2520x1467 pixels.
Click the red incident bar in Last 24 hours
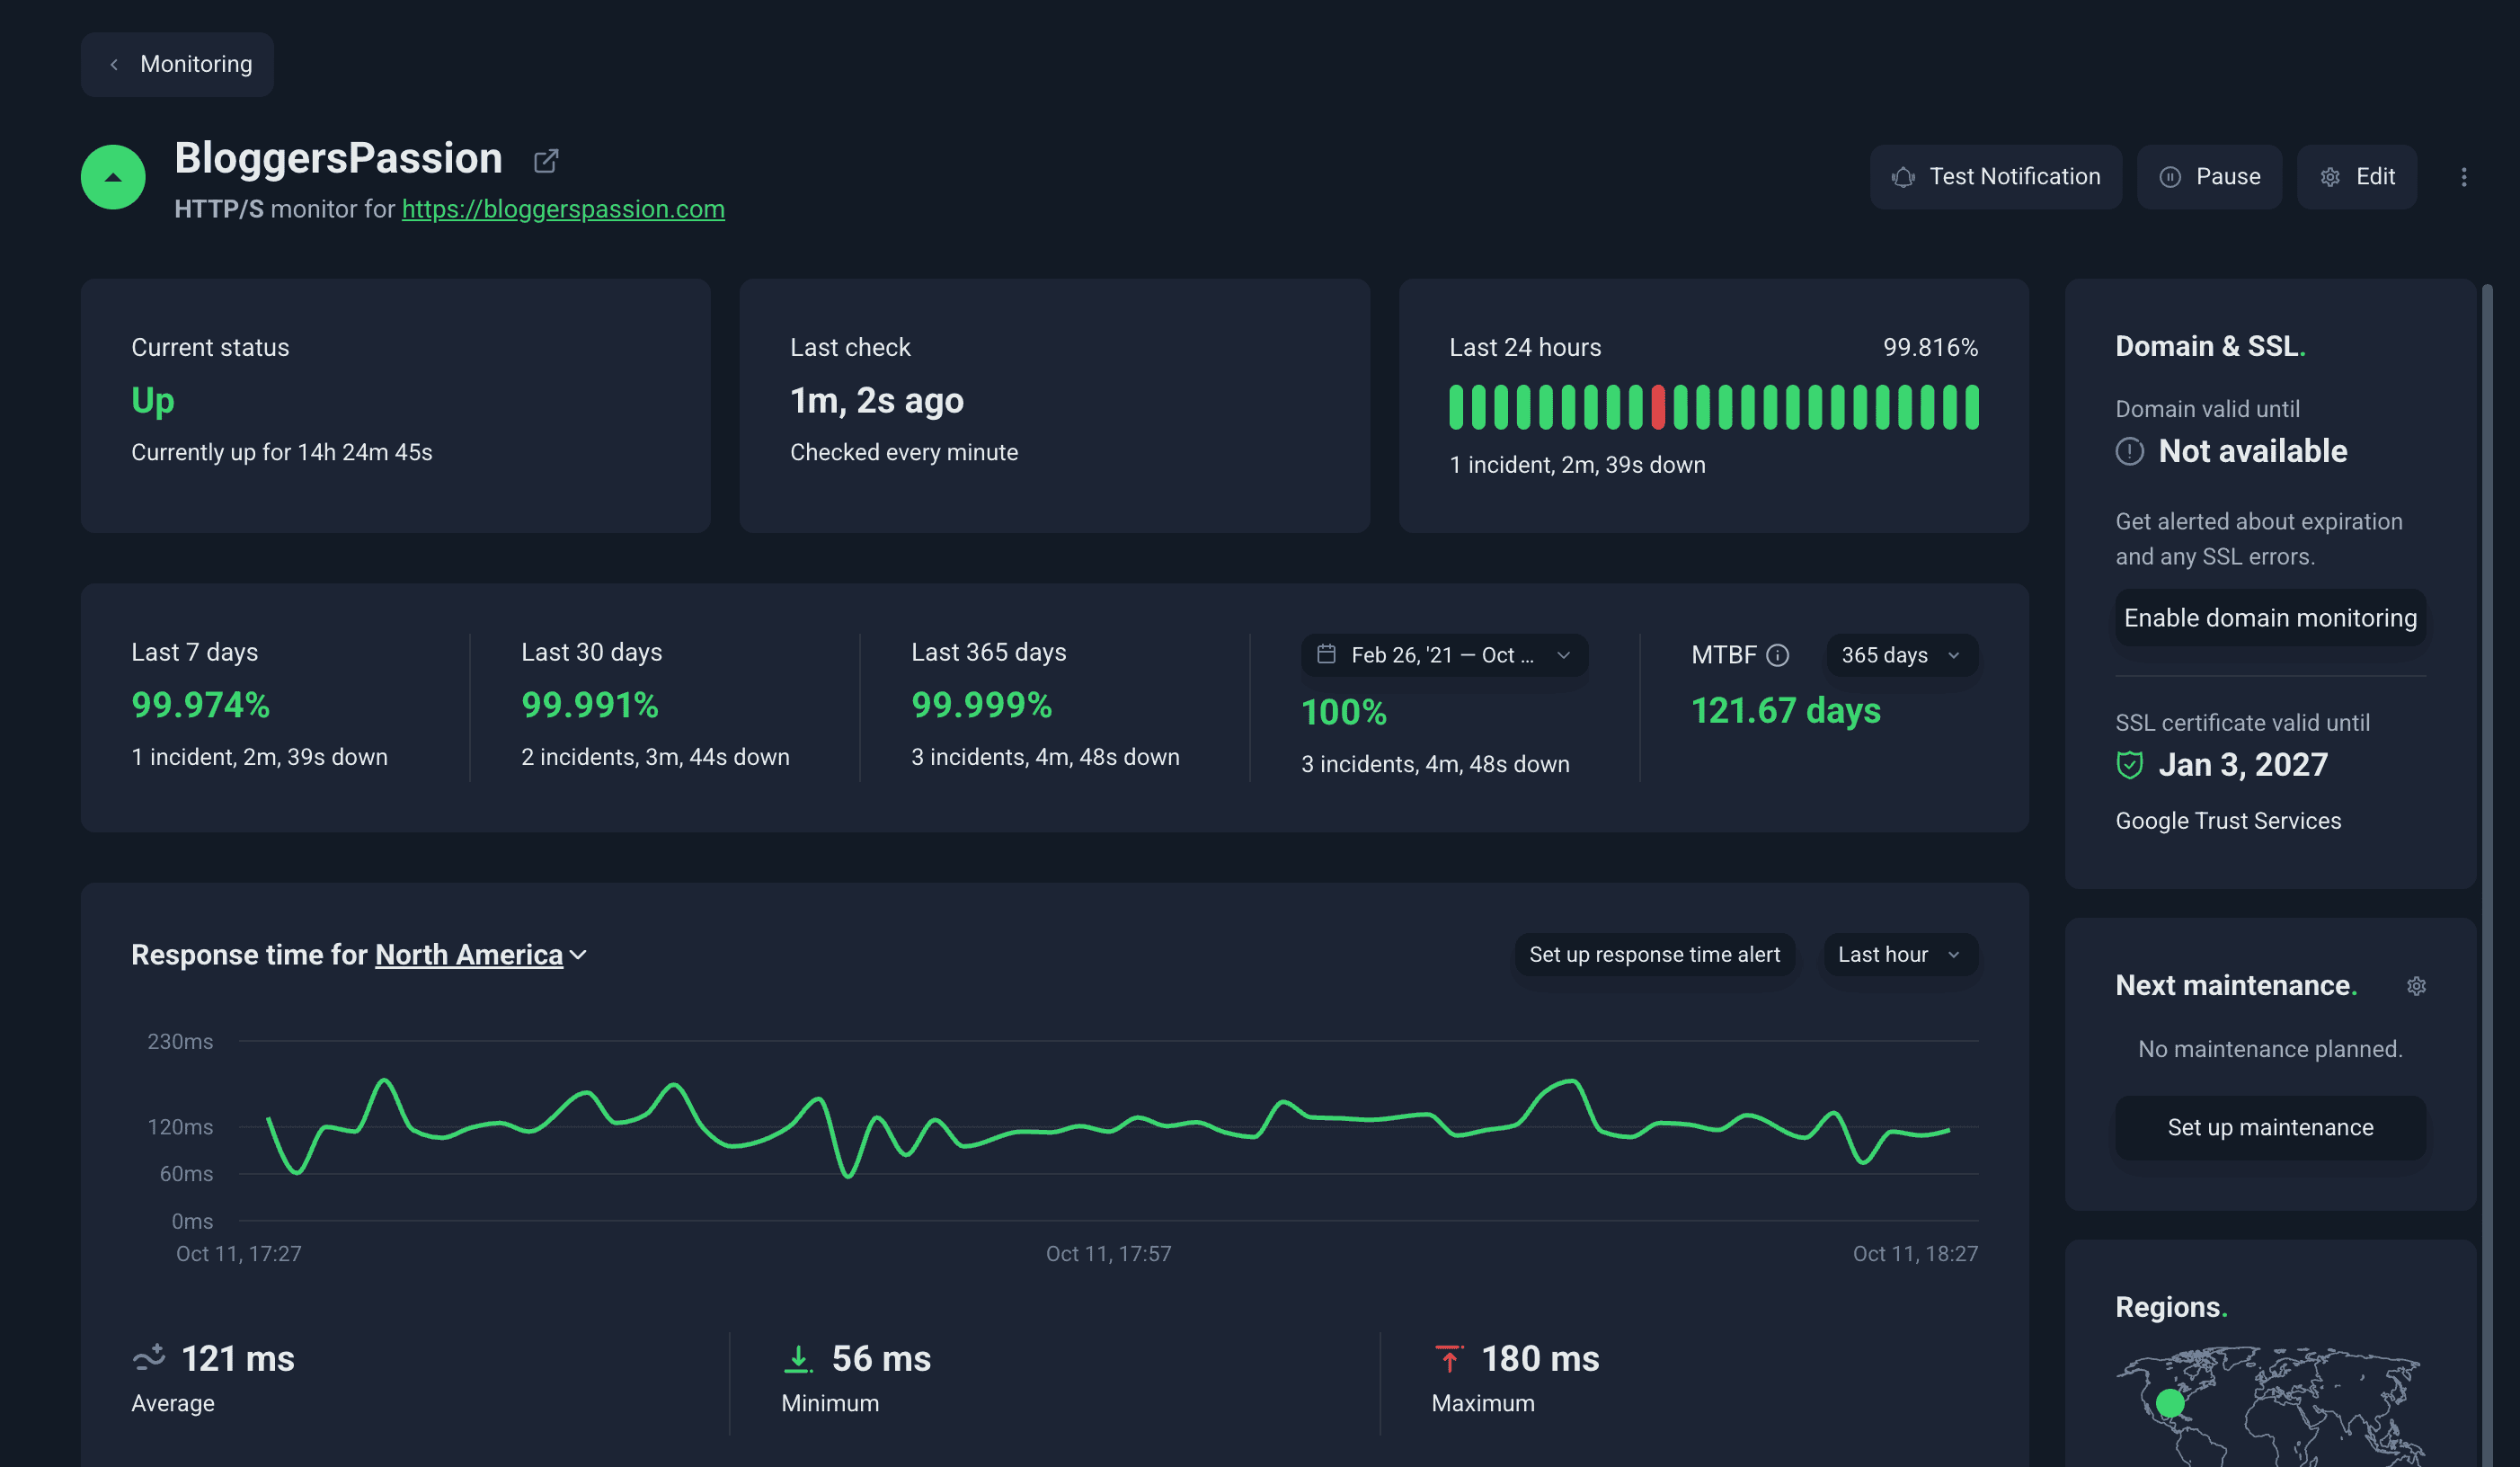coord(1658,407)
